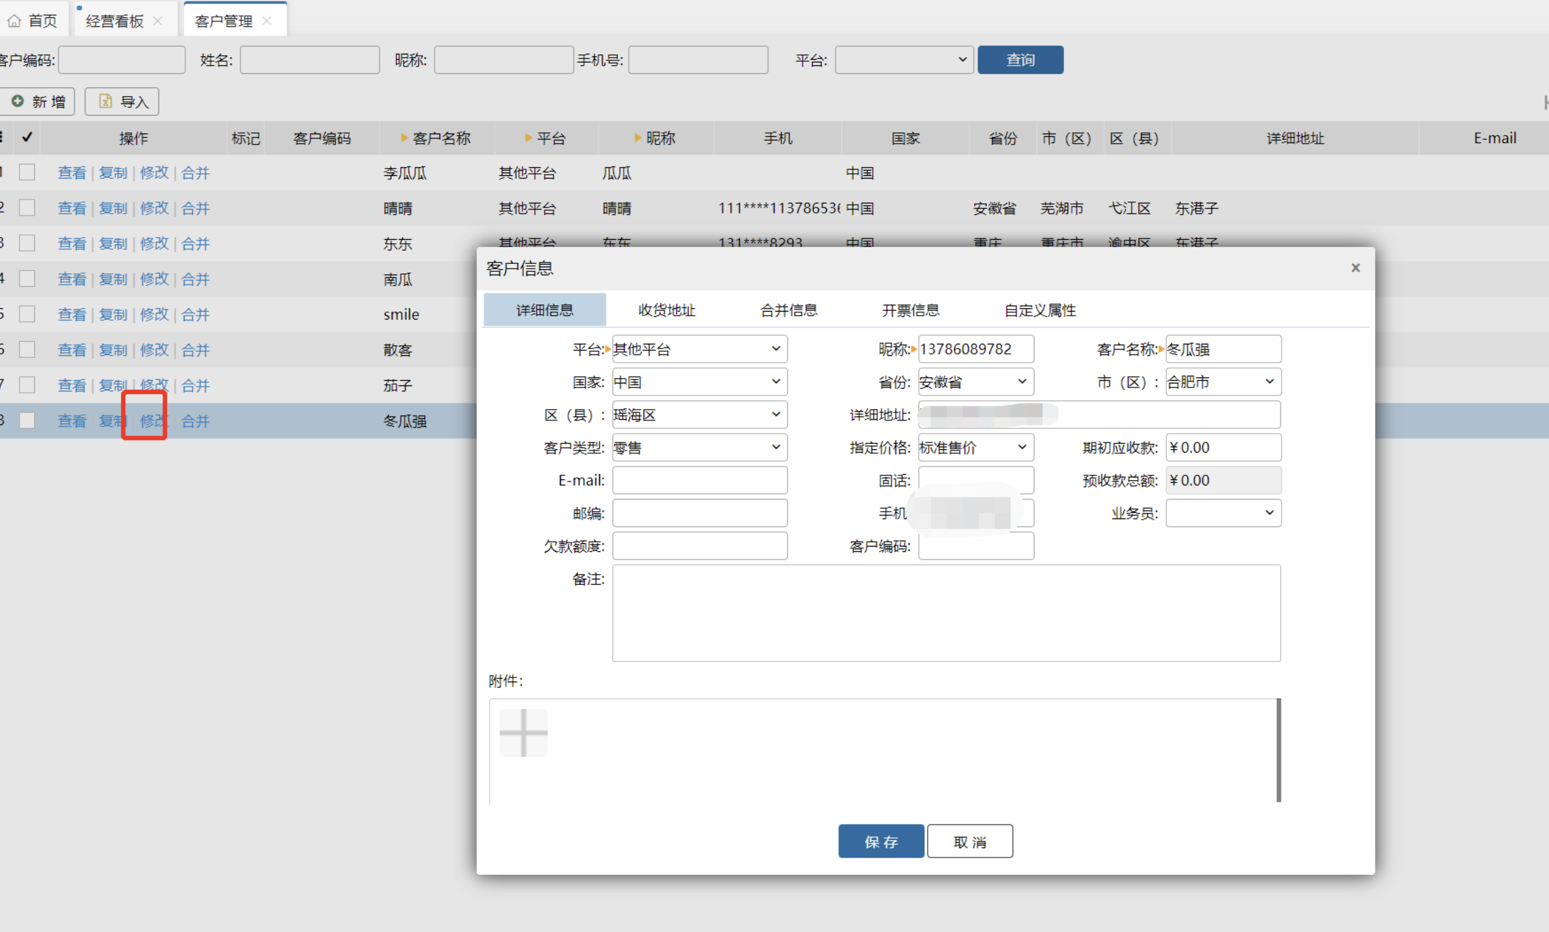1549x932 pixels.
Task: Close the 客户信息 dialog
Action: coord(1356,268)
